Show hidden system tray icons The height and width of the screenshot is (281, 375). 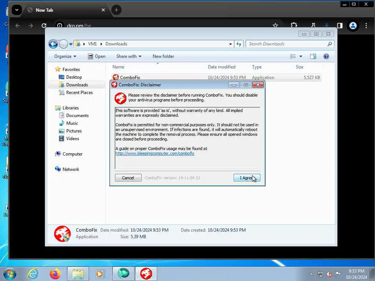[x=311, y=274]
